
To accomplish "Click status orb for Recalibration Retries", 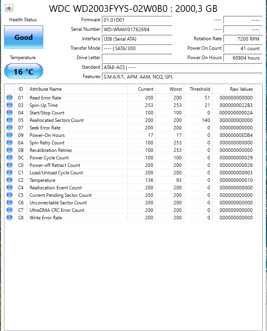I will tap(9, 150).
